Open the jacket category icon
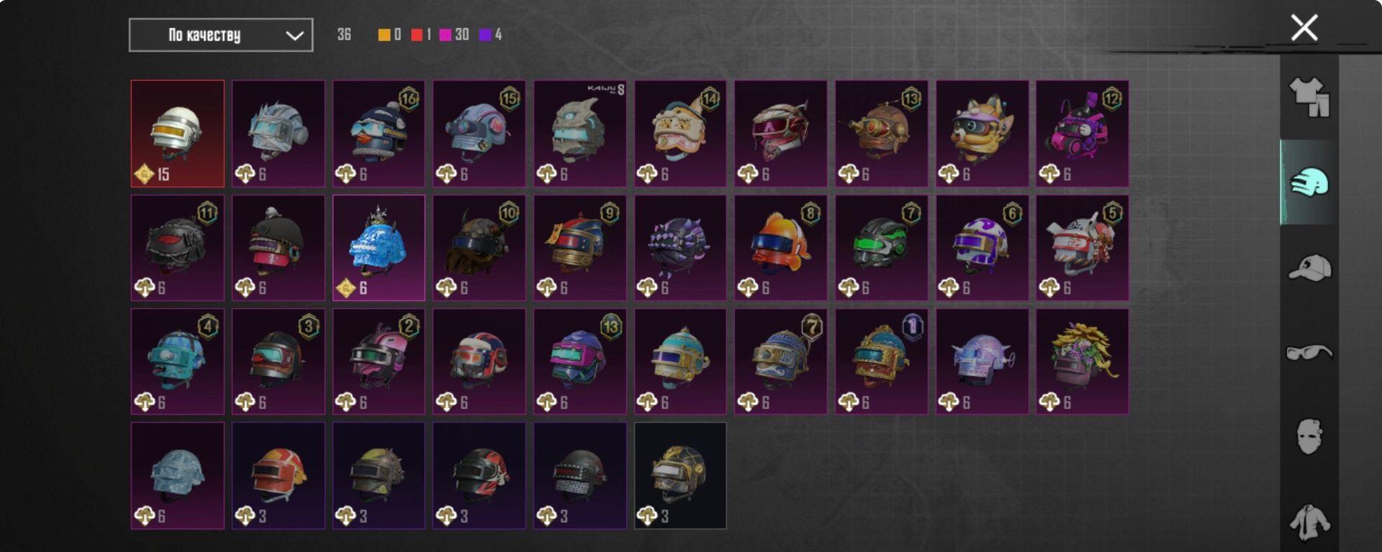 pos(1309,522)
